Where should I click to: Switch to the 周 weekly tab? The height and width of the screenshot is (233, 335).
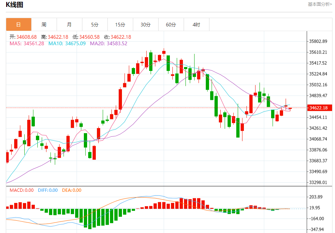point(44,25)
